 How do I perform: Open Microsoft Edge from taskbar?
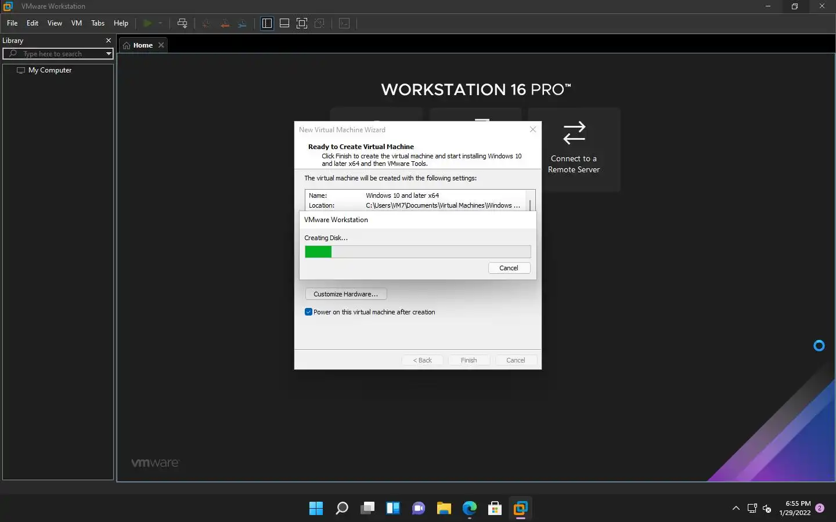470,509
